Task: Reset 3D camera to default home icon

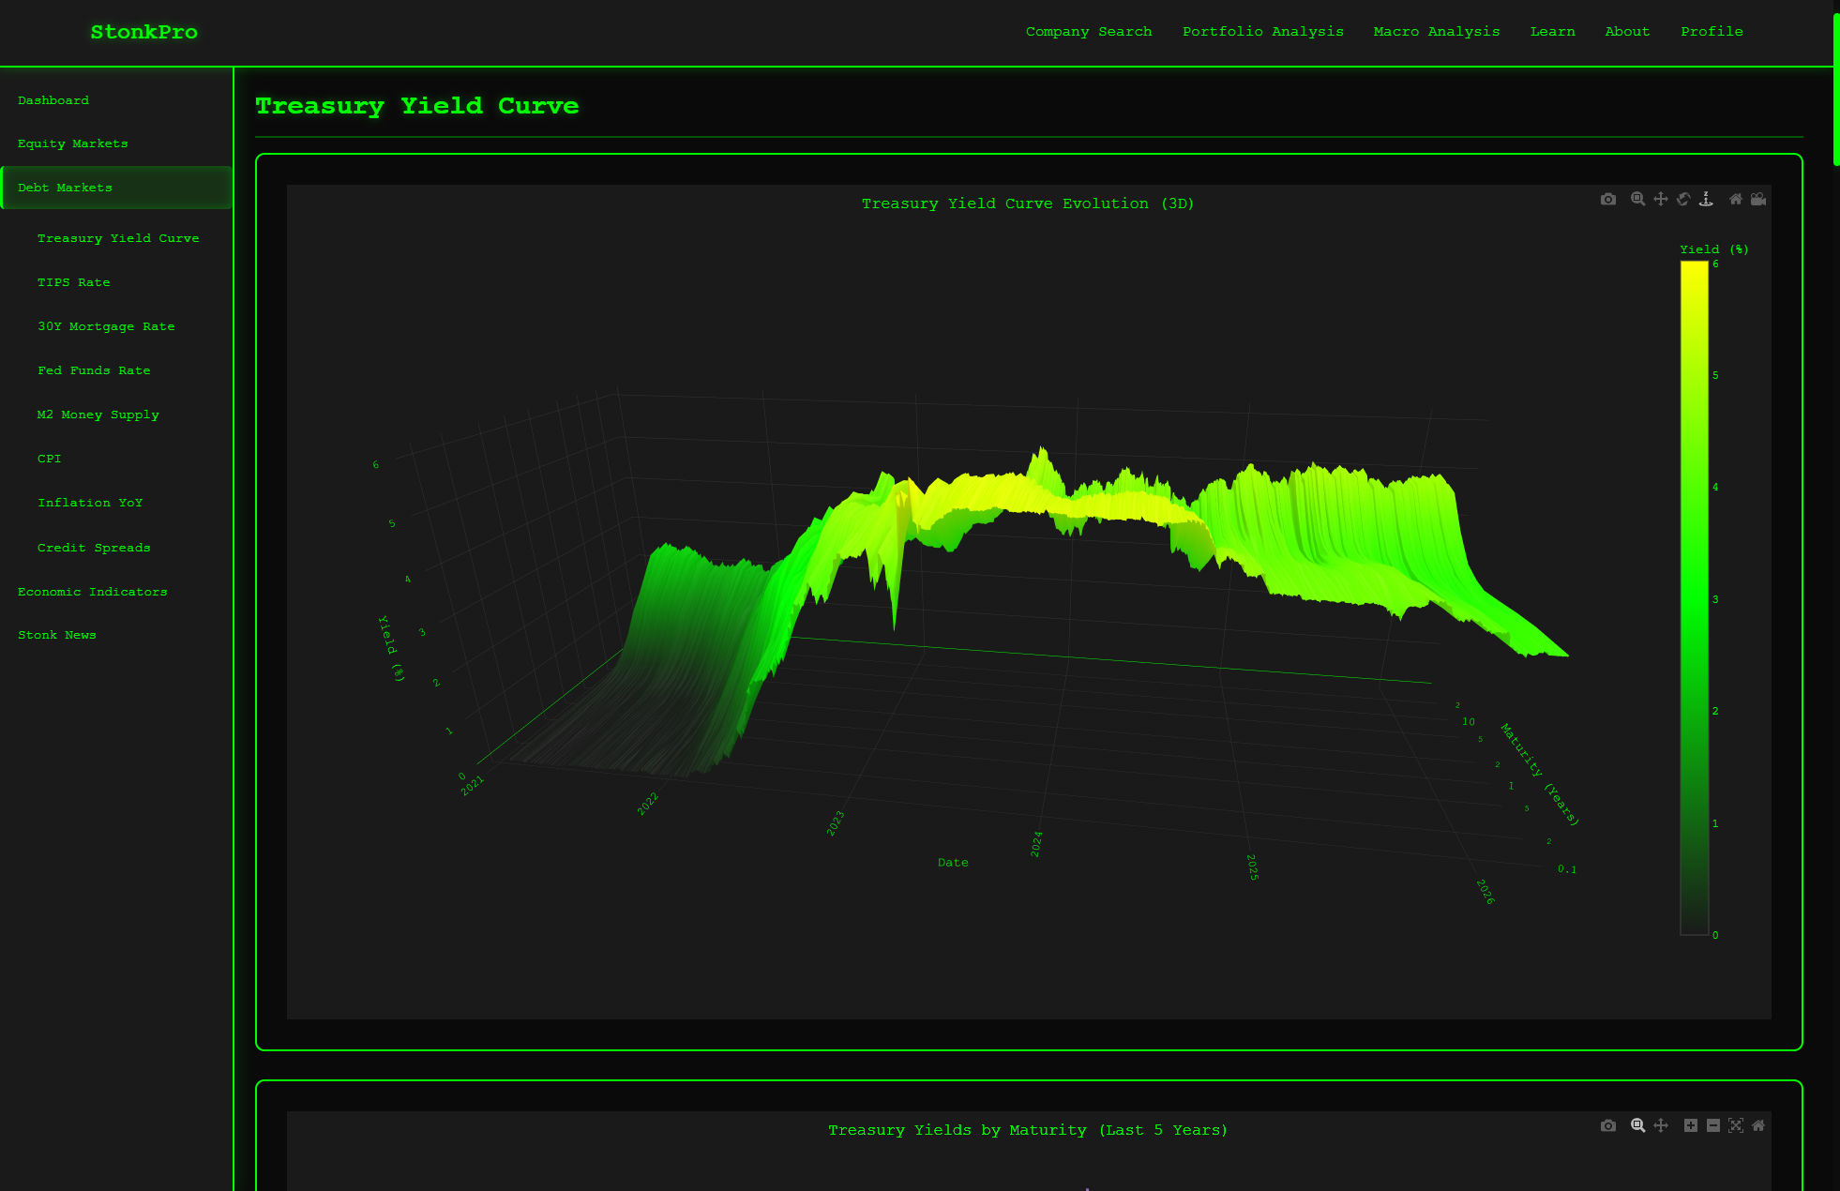Action: point(1736,199)
